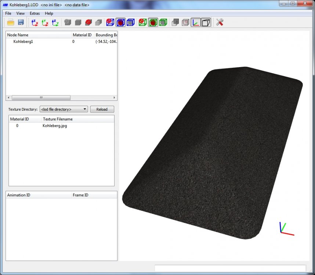
Task: Select the Kohleberg.jpg texture entry
Action: (x=55, y=126)
